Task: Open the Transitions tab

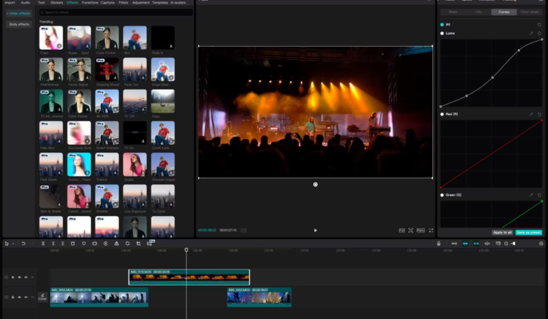Action: (90, 3)
